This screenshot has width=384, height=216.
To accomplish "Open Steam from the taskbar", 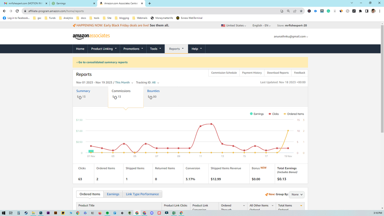I will click(26, 213).
